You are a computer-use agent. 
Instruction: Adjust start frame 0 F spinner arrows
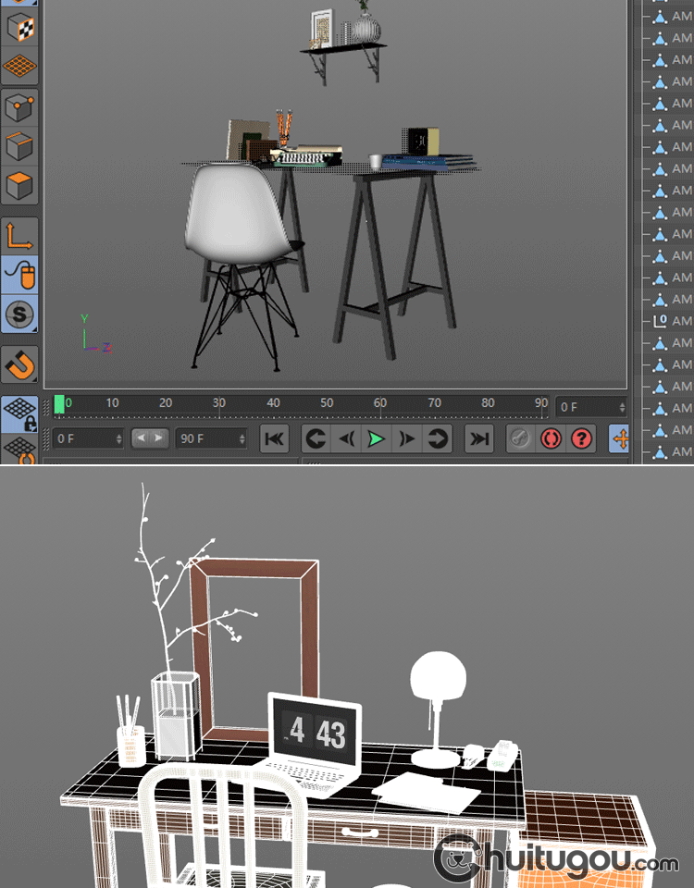(x=119, y=438)
